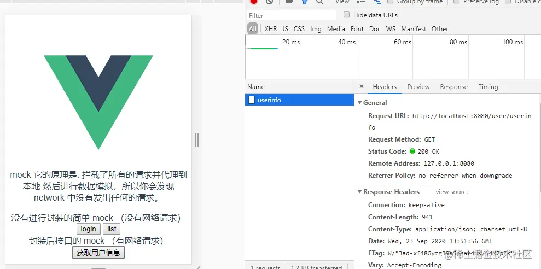The image size is (541, 269).
Task: Focus the Filter input field
Action: point(292,15)
